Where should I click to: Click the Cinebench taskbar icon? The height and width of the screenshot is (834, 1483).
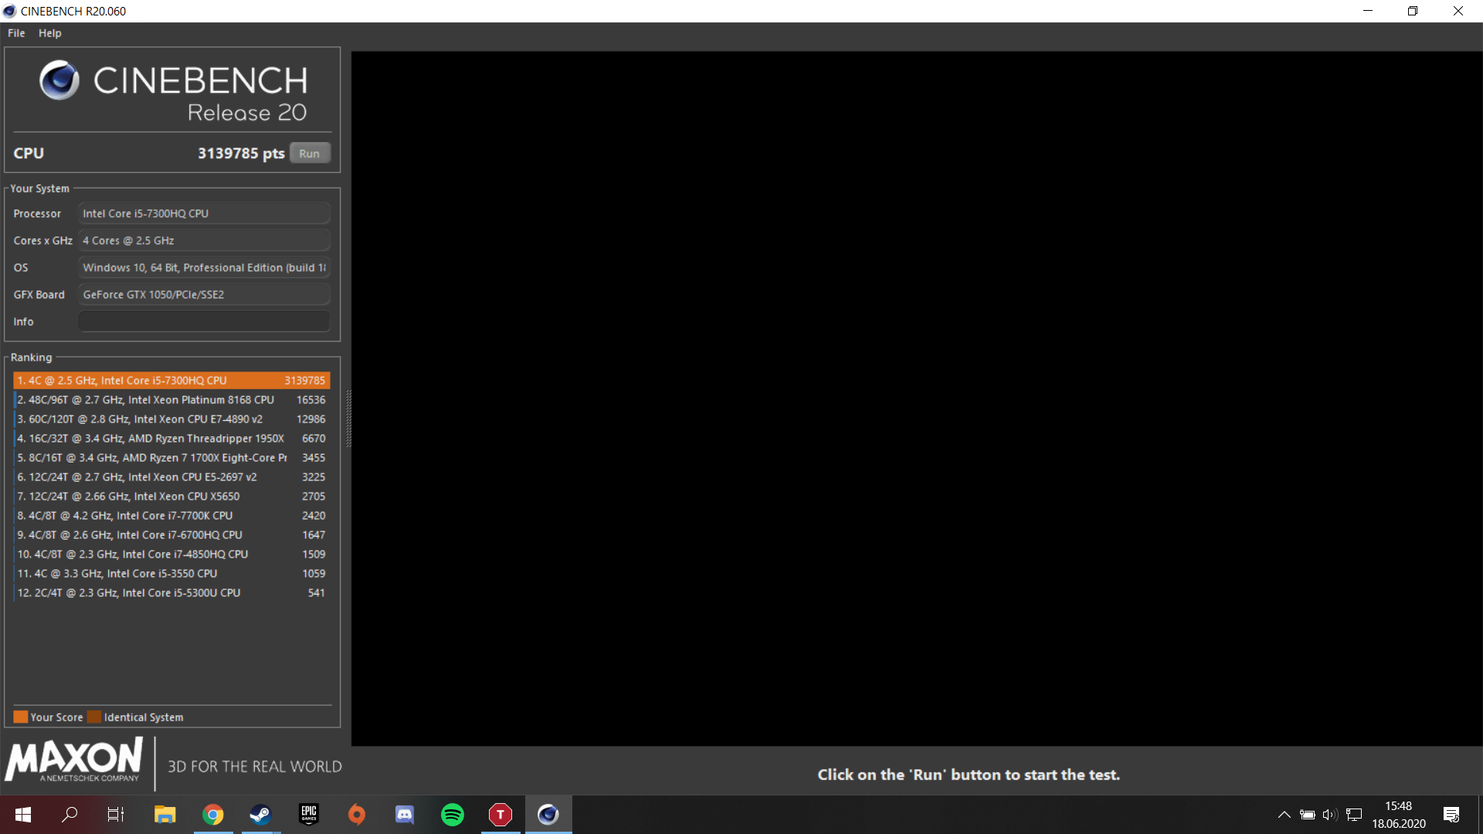pyautogui.click(x=548, y=815)
